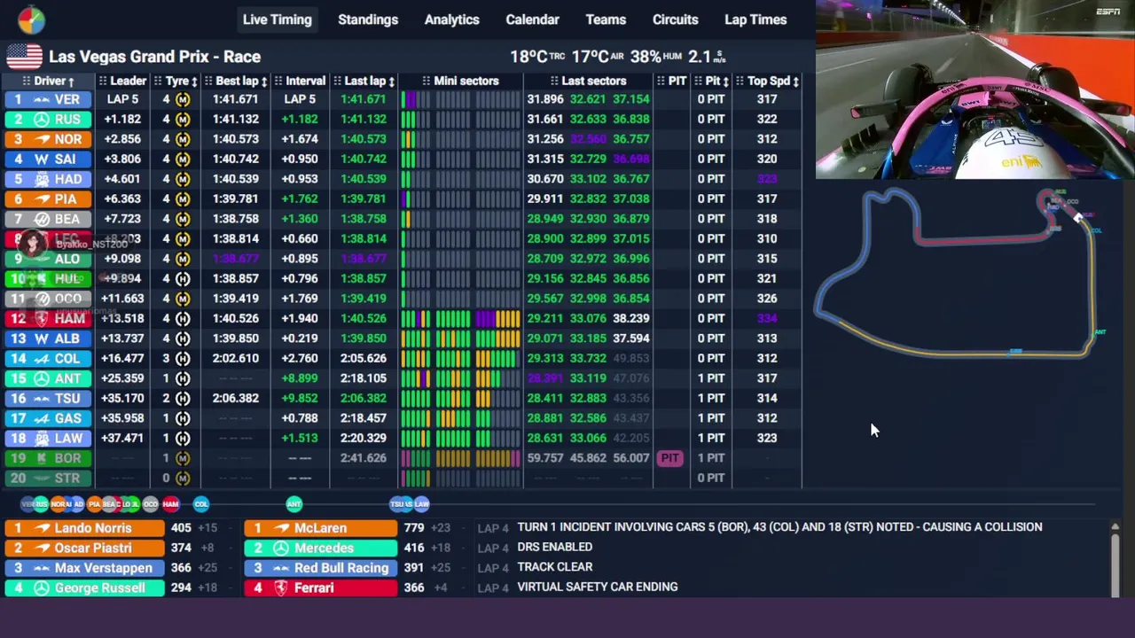1135x638 pixels.
Task: Open the app logo at top left
Action: pos(31,19)
